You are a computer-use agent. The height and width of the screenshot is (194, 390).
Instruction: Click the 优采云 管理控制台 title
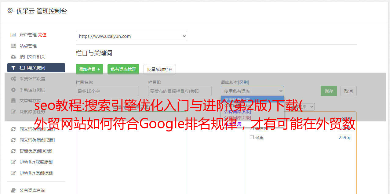tap(42, 11)
